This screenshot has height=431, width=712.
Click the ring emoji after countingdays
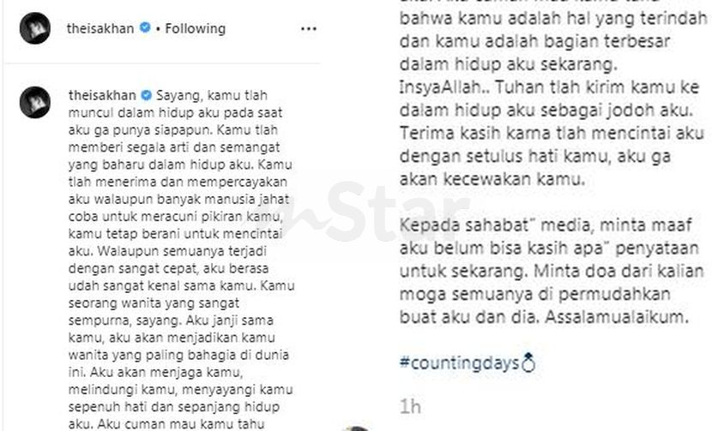click(528, 362)
